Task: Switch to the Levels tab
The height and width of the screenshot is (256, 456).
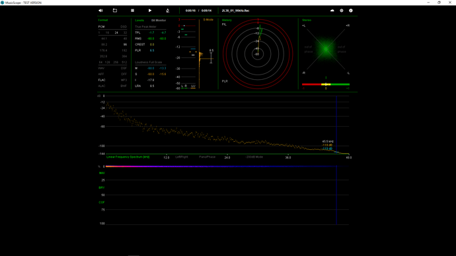Action: coord(139,20)
